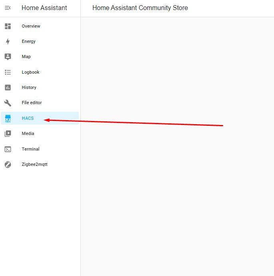Select File editor label

[32, 103]
